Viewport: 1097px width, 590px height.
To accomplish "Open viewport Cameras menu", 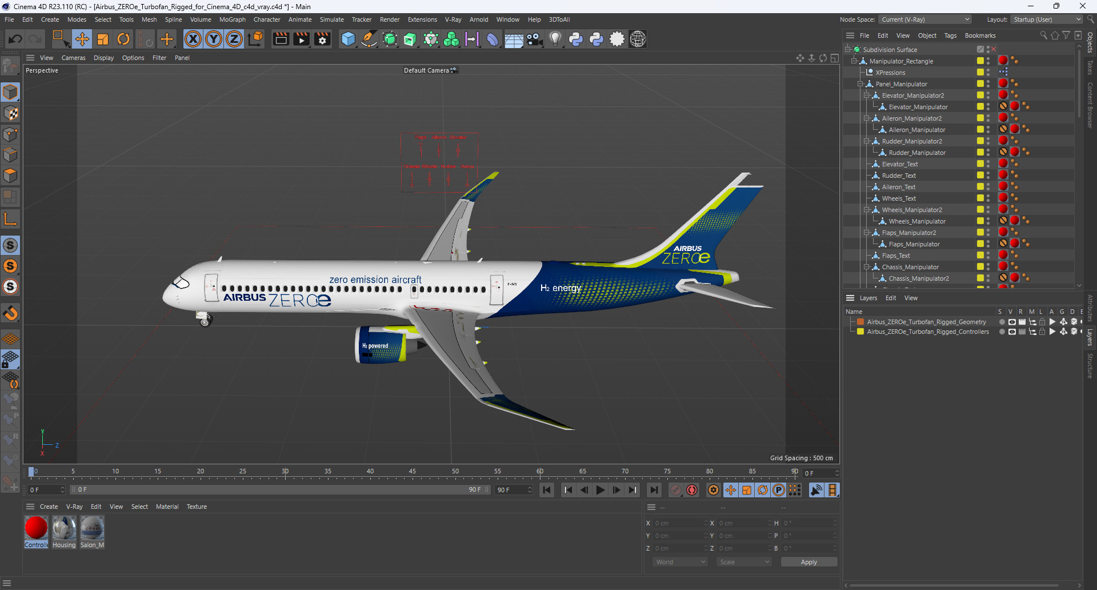I will 73,58.
